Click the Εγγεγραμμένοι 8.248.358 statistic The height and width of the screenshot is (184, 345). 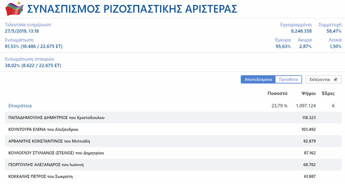coord(301,31)
